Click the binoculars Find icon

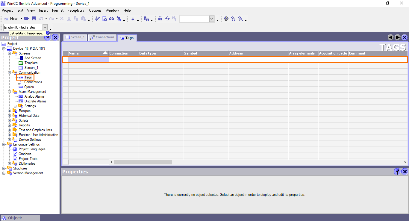point(160,19)
